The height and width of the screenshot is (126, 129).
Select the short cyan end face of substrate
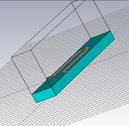[x=44, y=95]
